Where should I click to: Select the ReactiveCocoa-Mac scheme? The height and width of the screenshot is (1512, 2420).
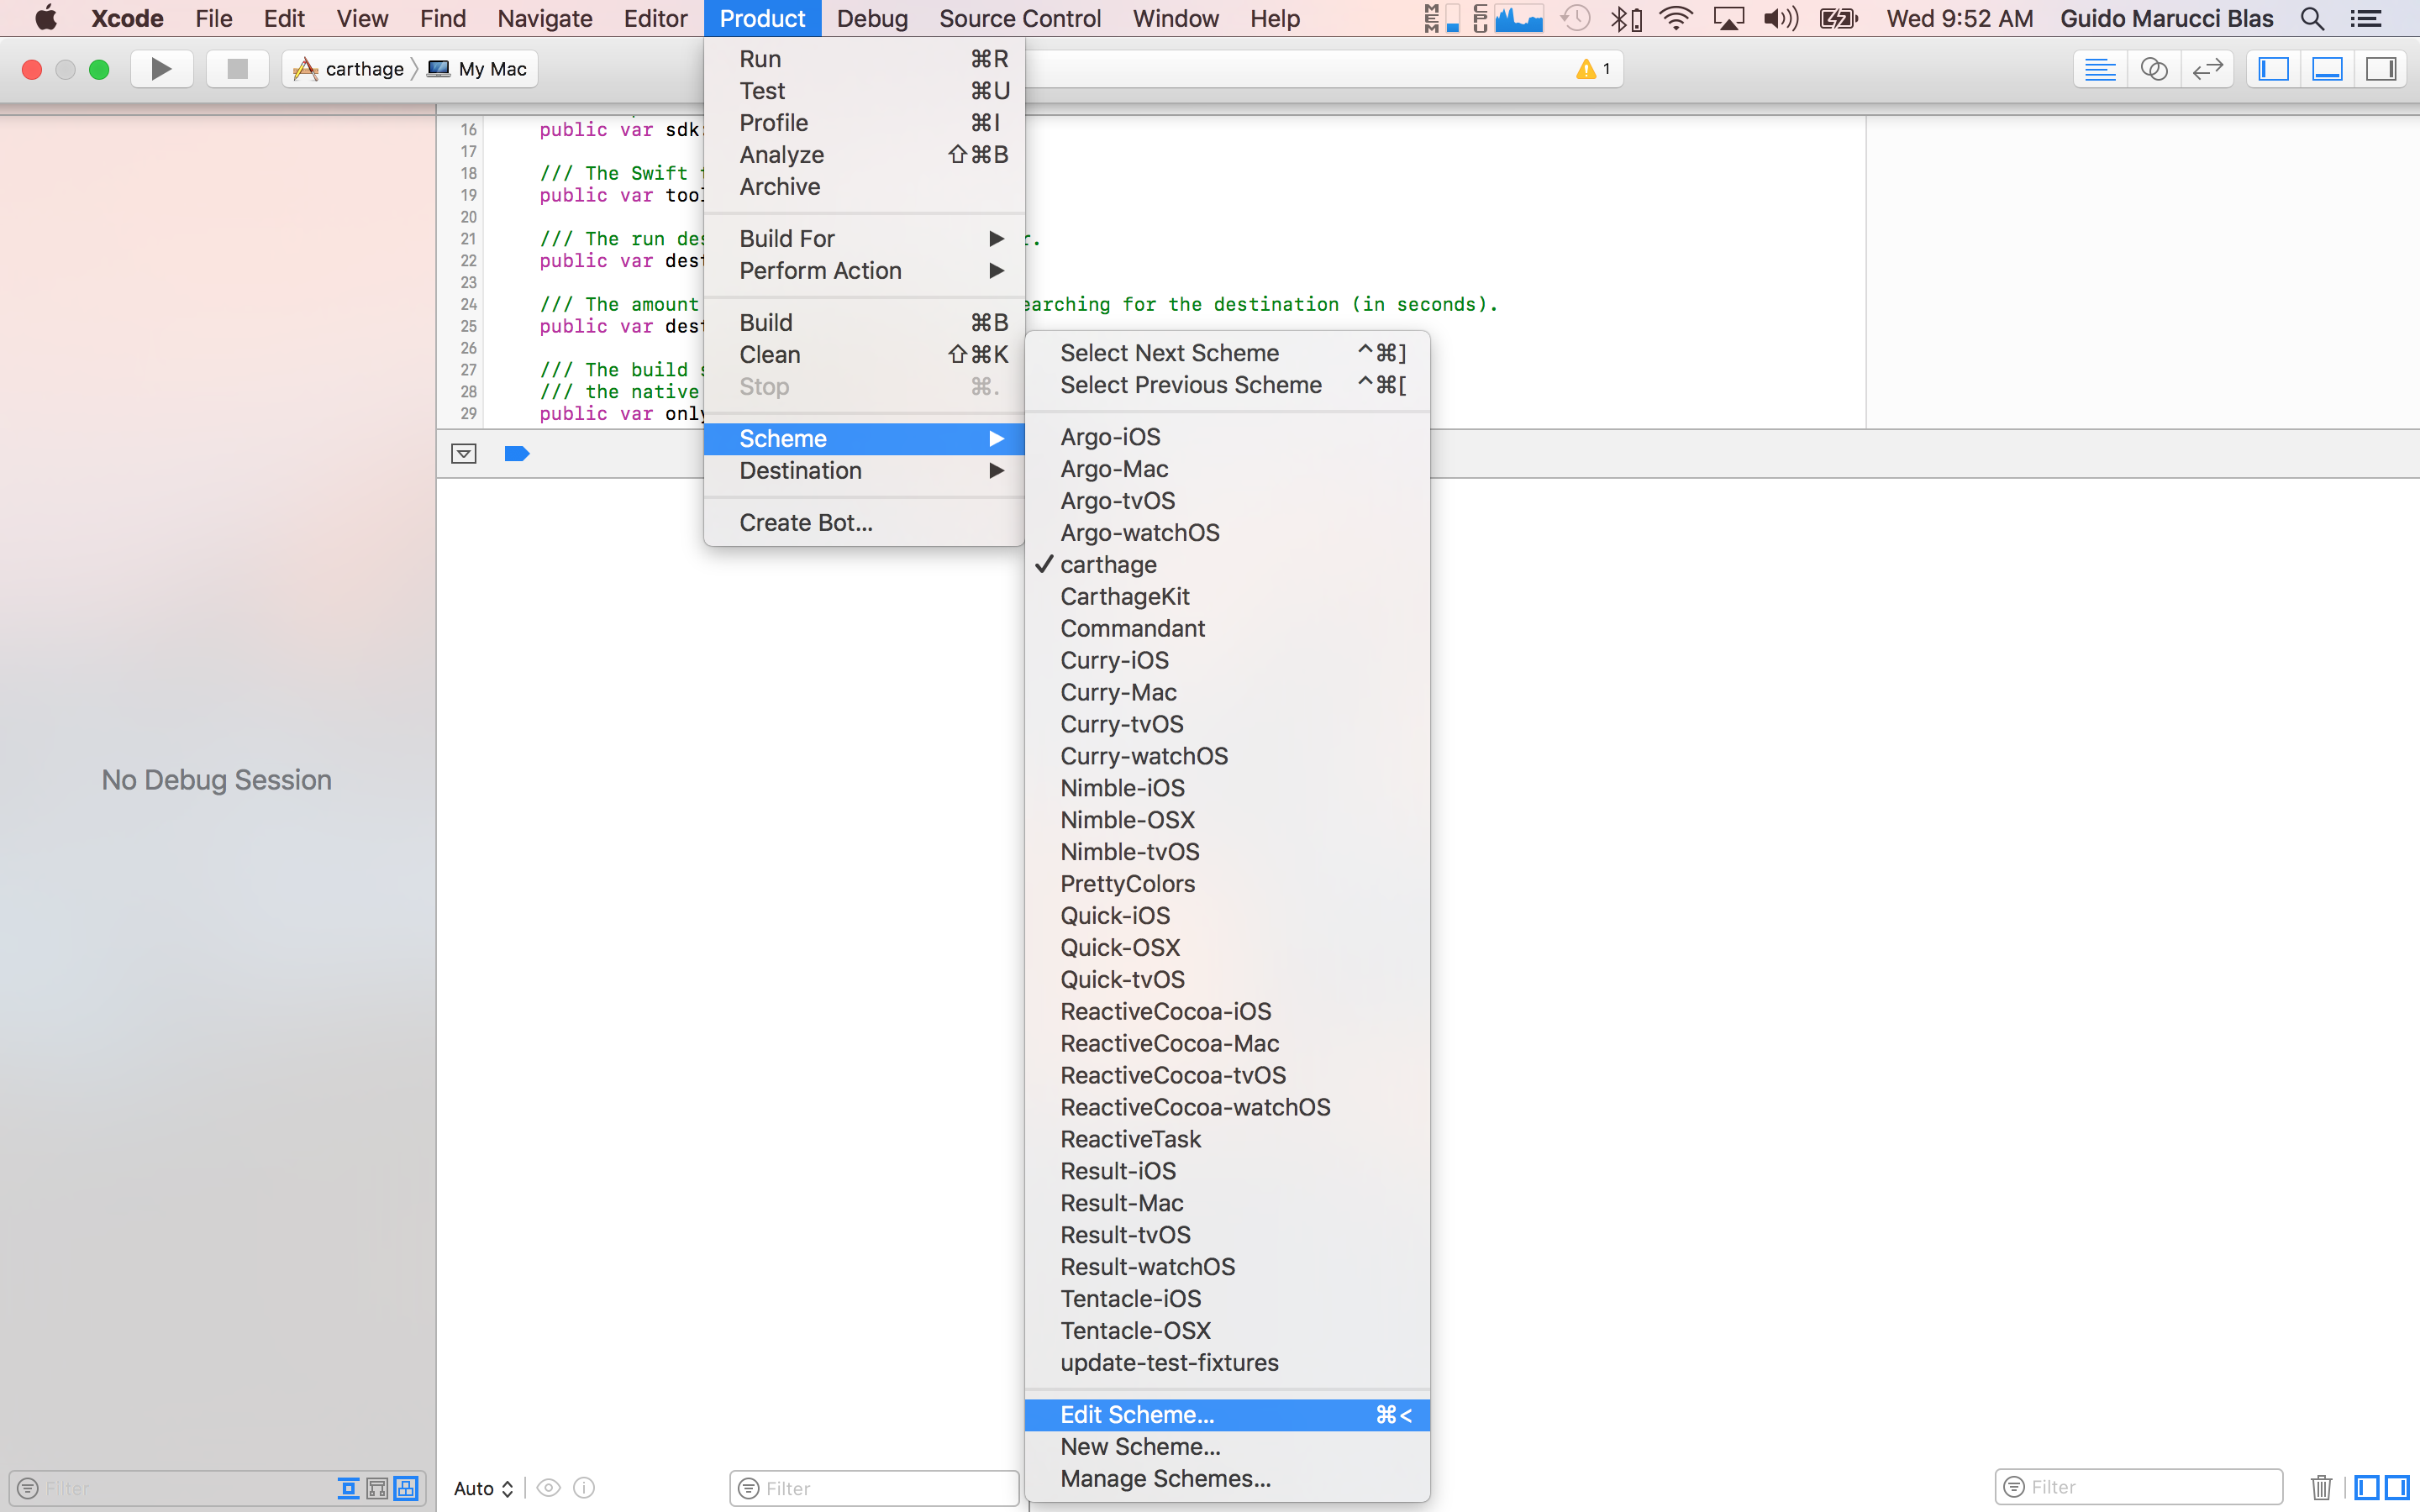click(x=1227, y=1044)
